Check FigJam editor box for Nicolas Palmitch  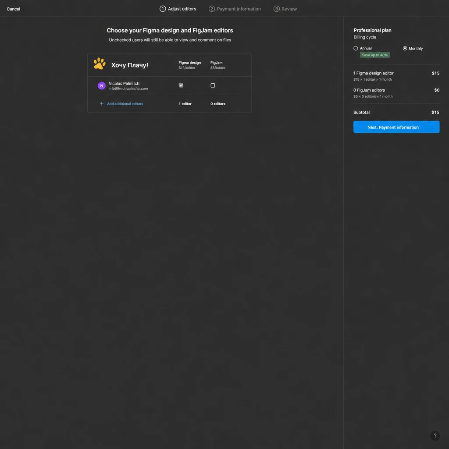(213, 86)
